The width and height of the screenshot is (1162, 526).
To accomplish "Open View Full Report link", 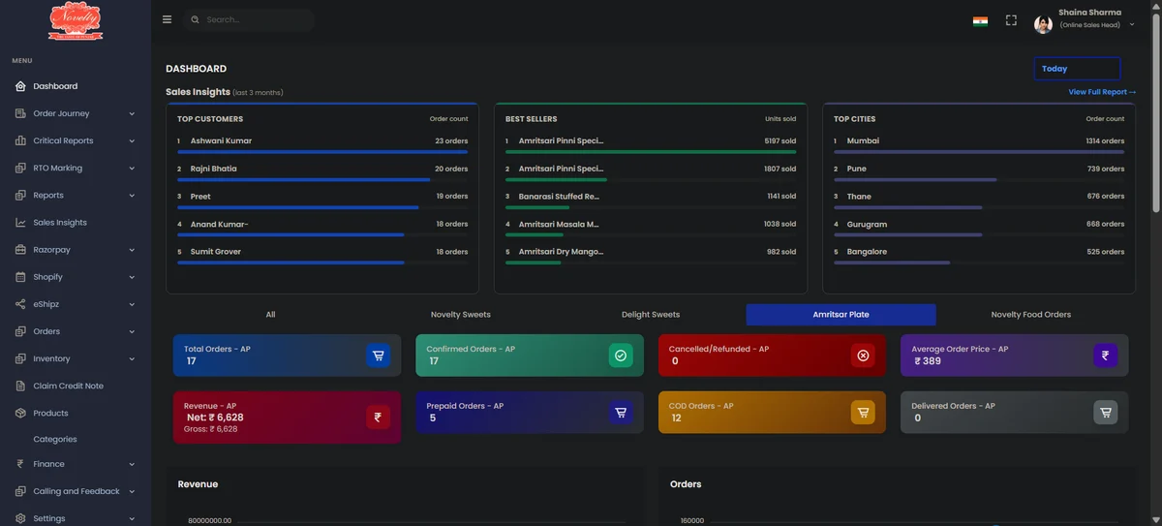I will (x=1102, y=92).
